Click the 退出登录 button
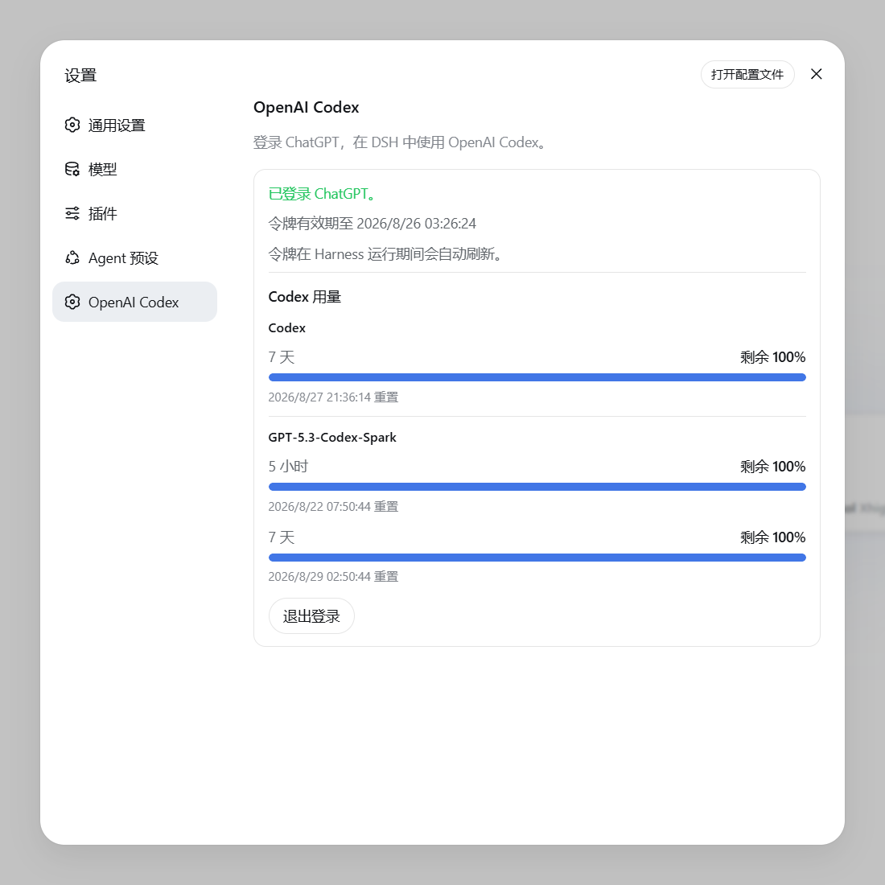 pos(311,615)
